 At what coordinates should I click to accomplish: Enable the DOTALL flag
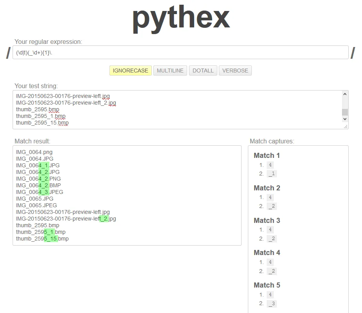[203, 71]
